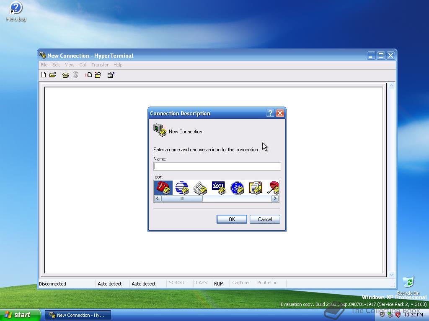Click the File a bug desktop shortcut
Screen dimensions: 429x321
pyautogui.click(x=16, y=11)
